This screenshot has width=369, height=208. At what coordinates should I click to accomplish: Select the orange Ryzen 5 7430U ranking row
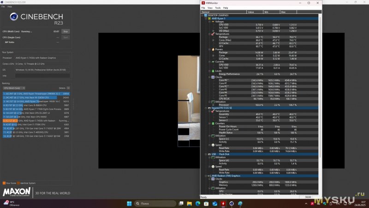click(x=36, y=121)
